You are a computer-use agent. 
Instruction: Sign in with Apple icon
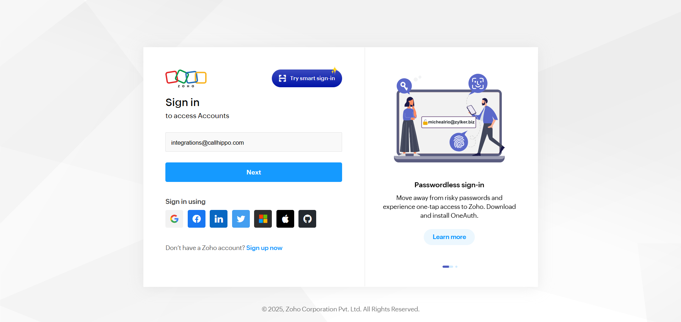pos(285,219)
